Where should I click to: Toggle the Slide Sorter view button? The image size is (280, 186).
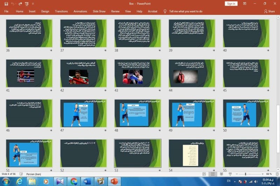click(x=212, y=174)
